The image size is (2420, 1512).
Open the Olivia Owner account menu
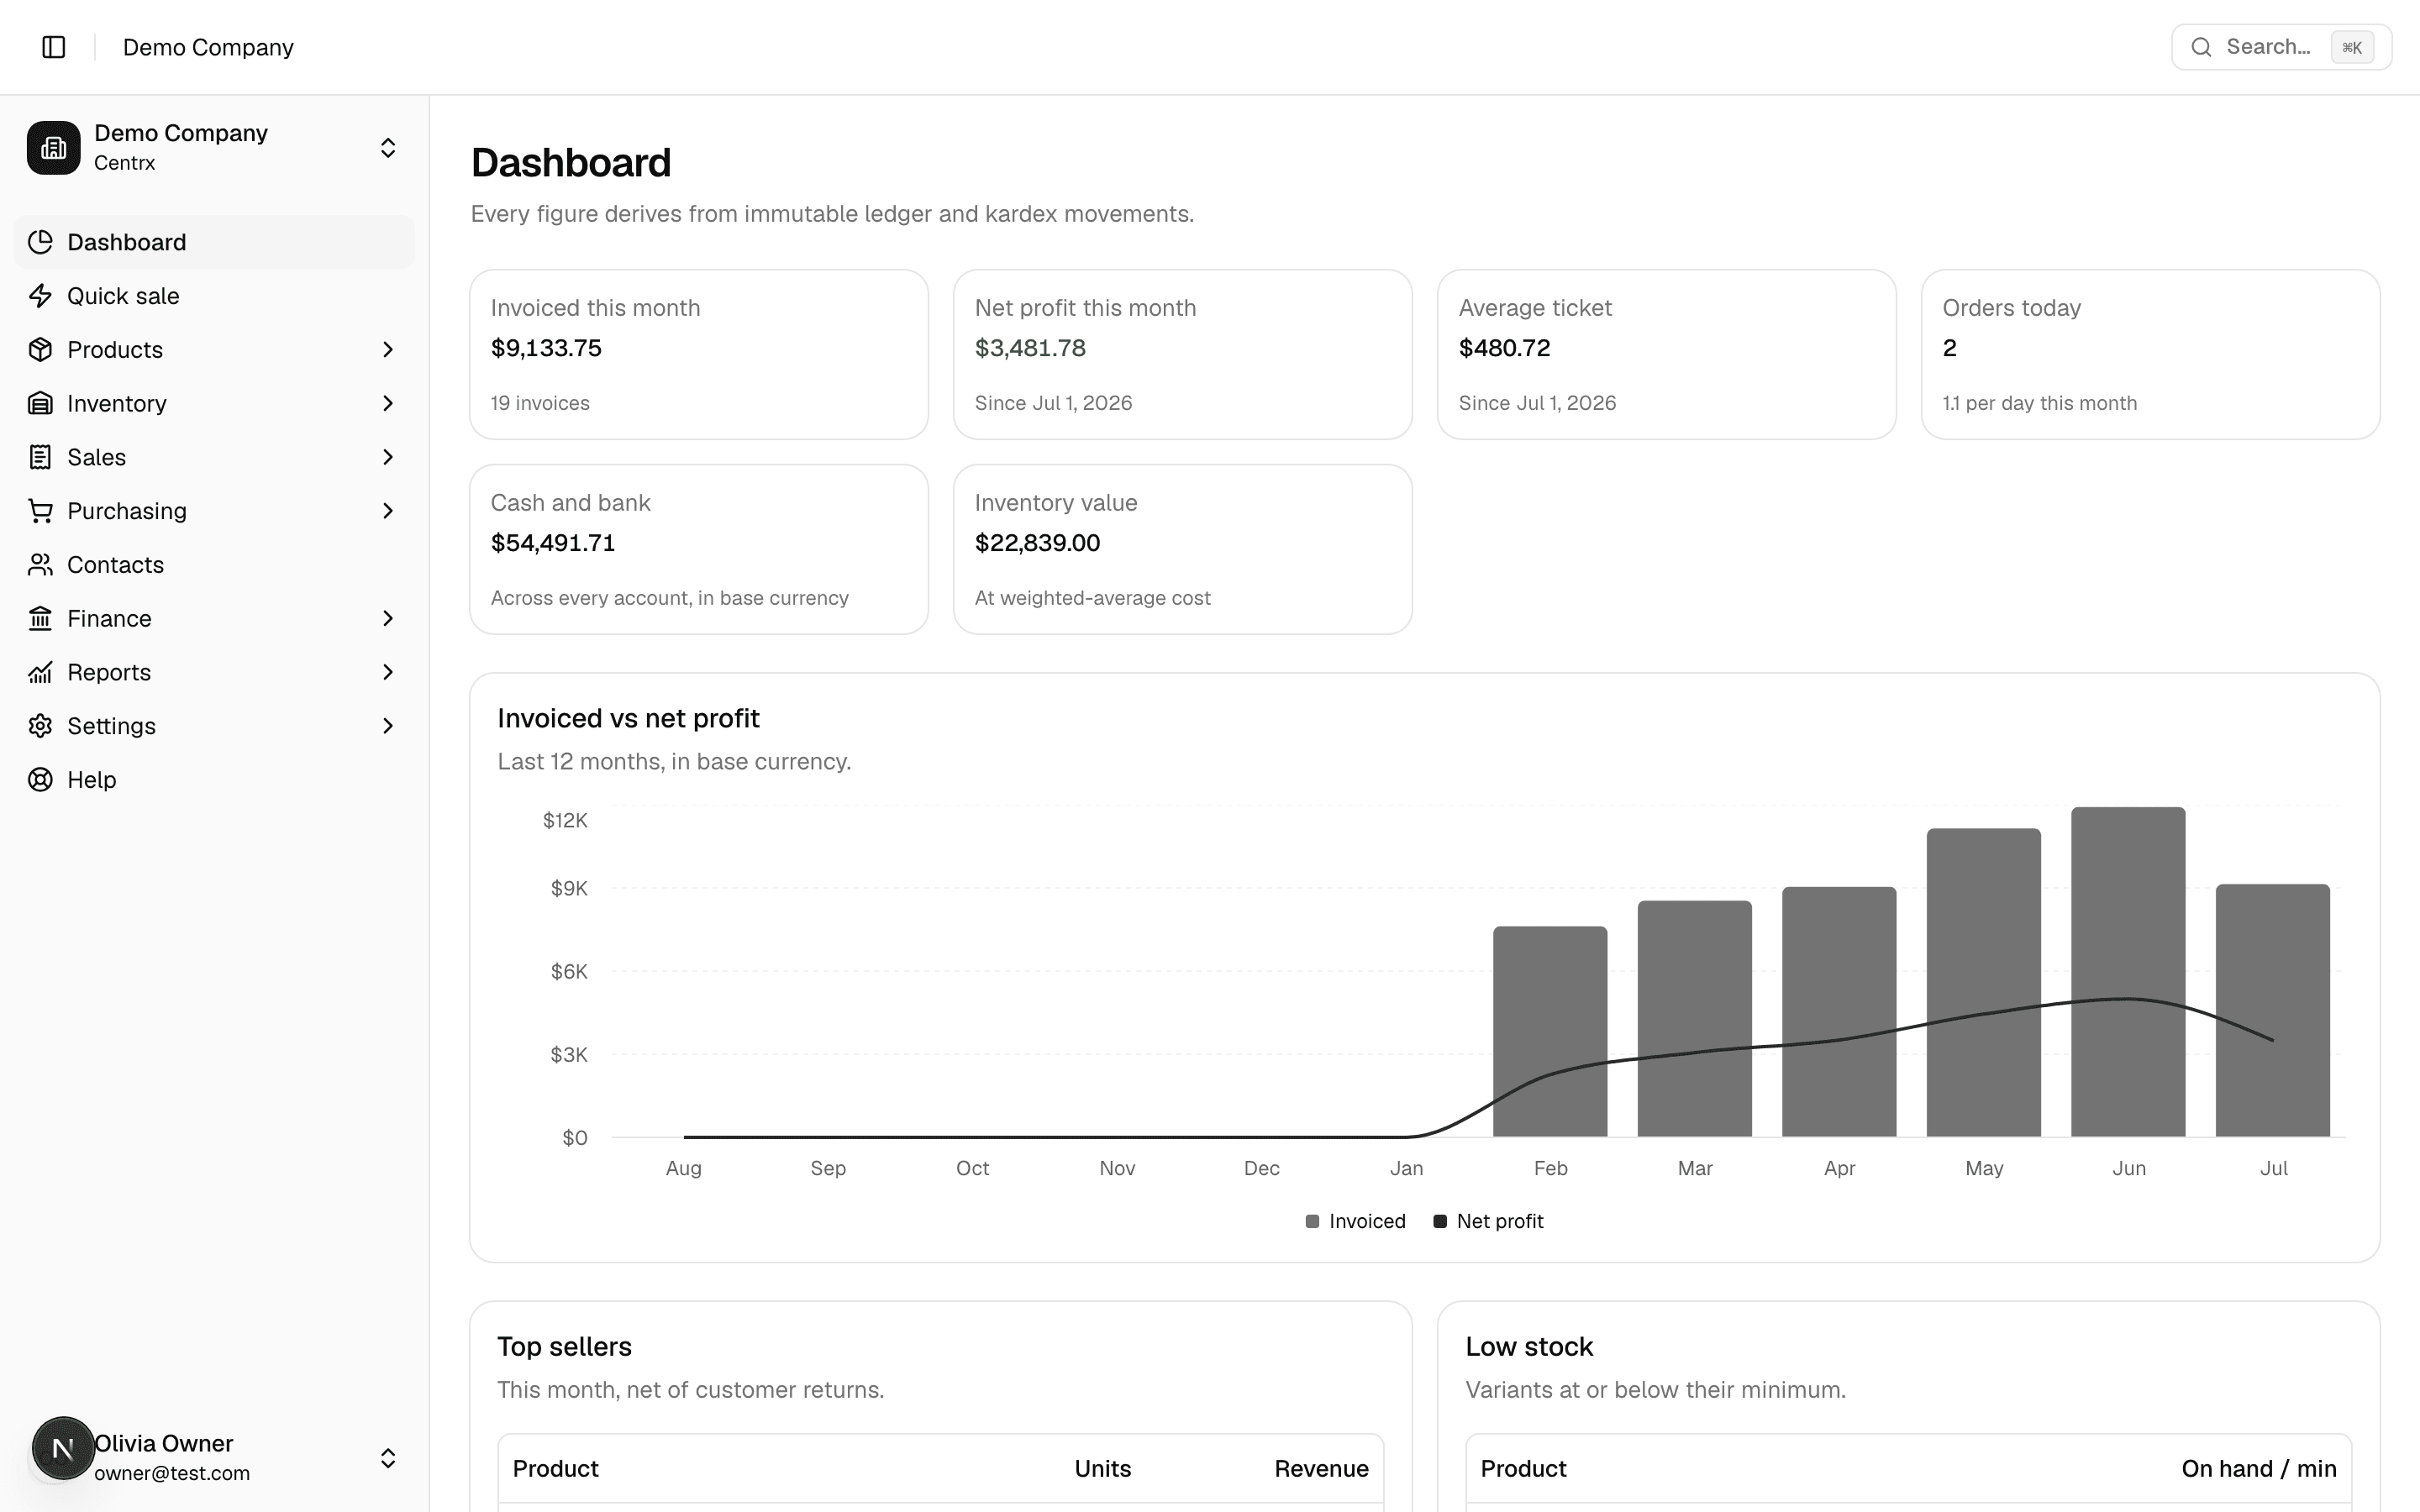click(214, 1458)
